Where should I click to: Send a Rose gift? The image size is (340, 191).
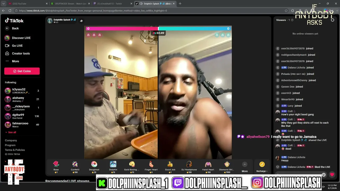click(56, 167)
